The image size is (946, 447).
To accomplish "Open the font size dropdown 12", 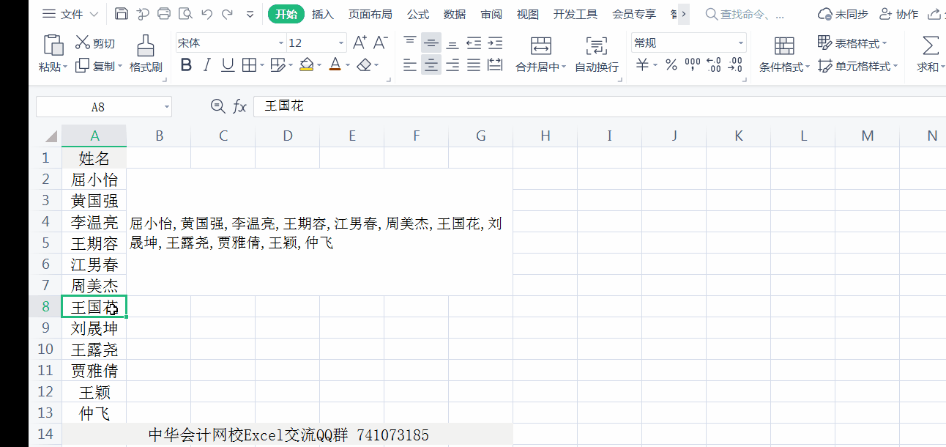I will click(340, 43).
